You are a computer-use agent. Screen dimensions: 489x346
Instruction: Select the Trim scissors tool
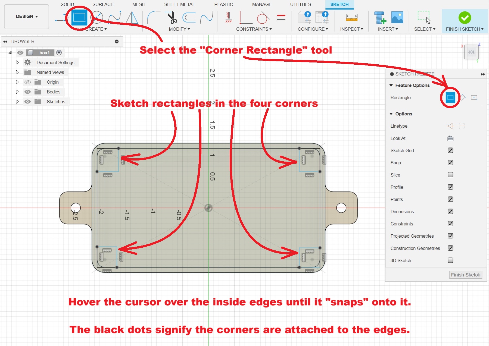(x=172, y=18)
